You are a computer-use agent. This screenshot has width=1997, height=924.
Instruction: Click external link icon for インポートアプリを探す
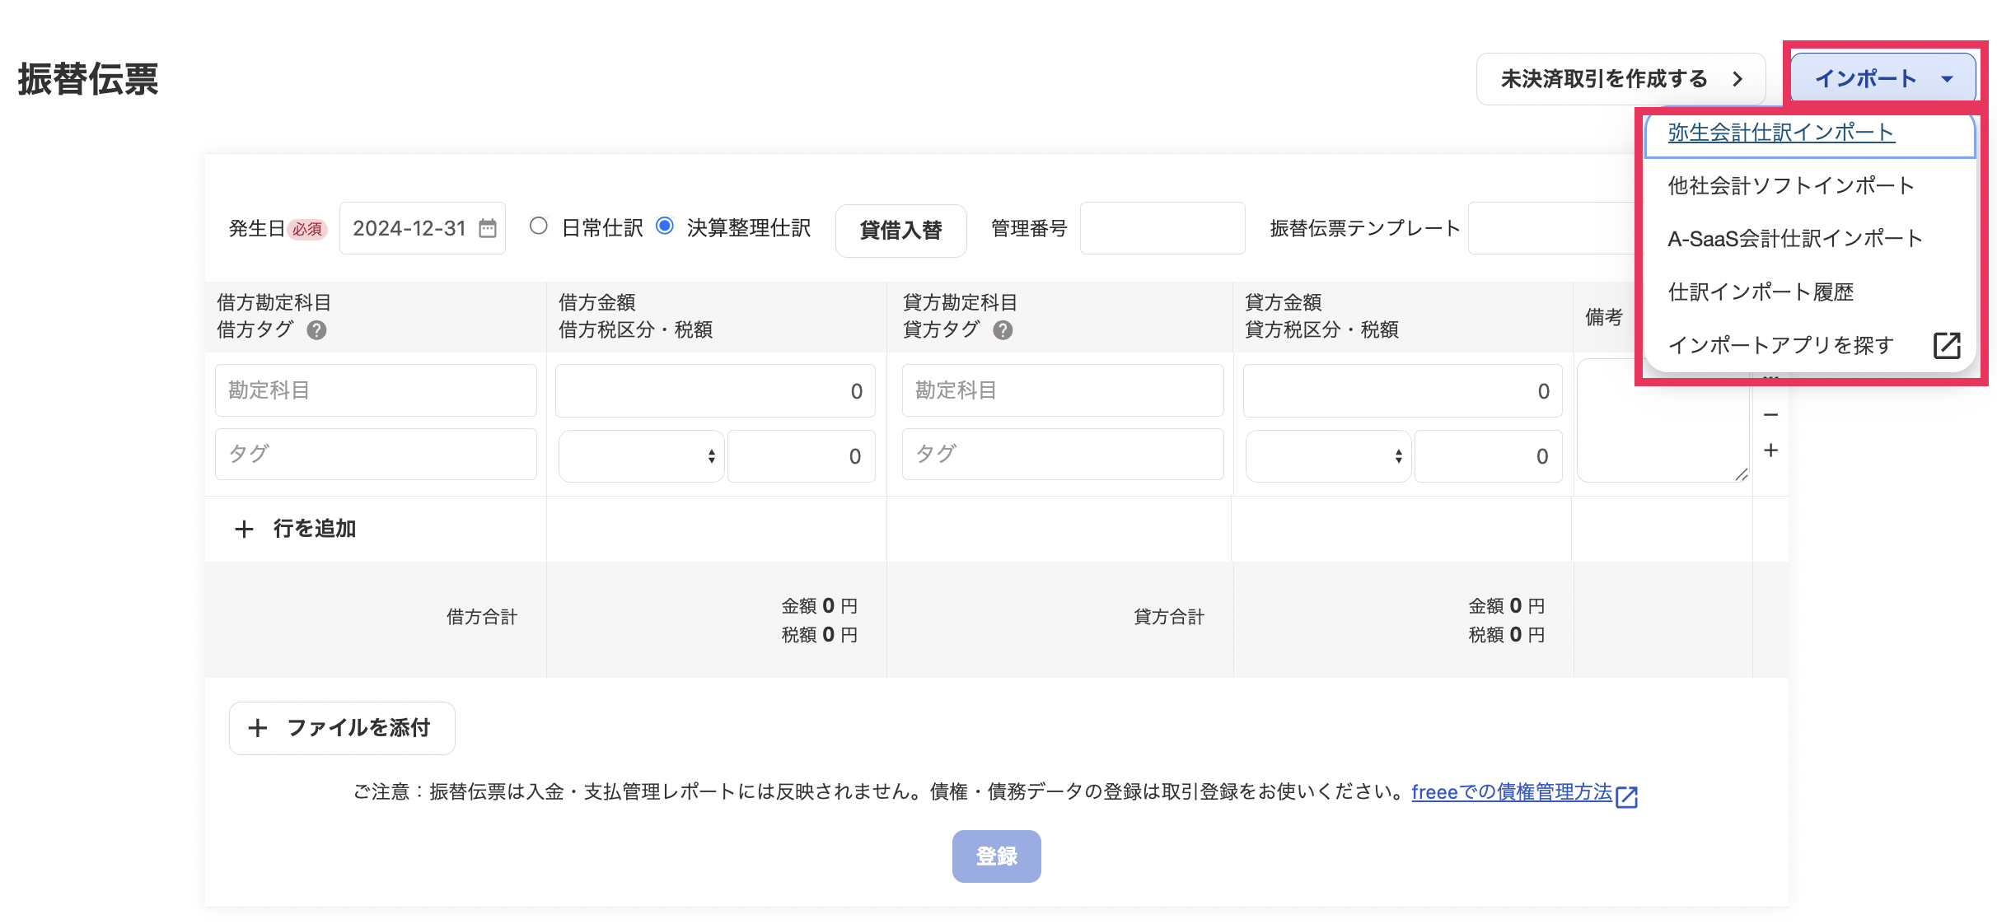pyautogui.click(x=1947, y=345)
